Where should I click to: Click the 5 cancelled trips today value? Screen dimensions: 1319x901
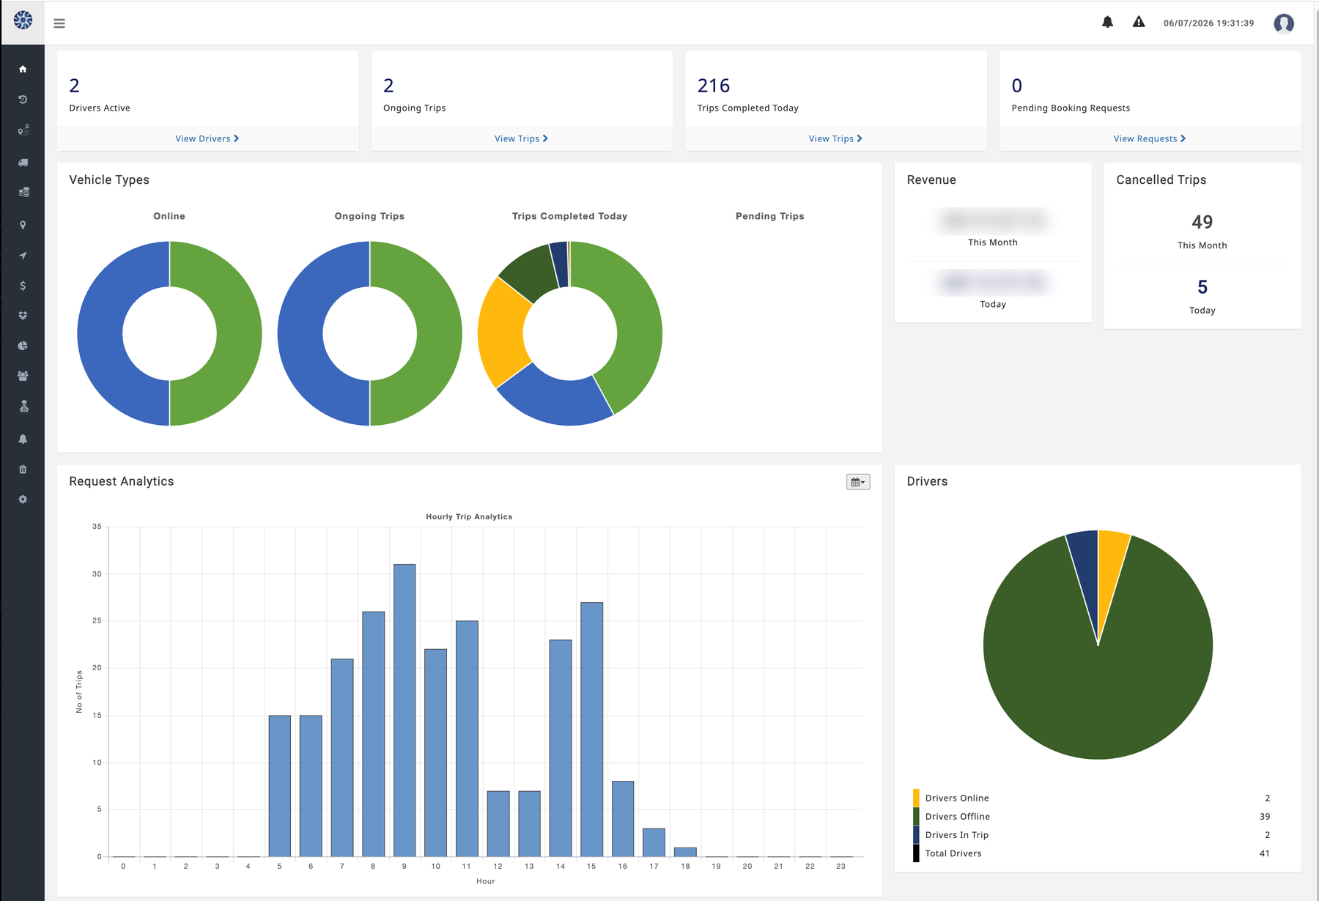[1202, 287]
